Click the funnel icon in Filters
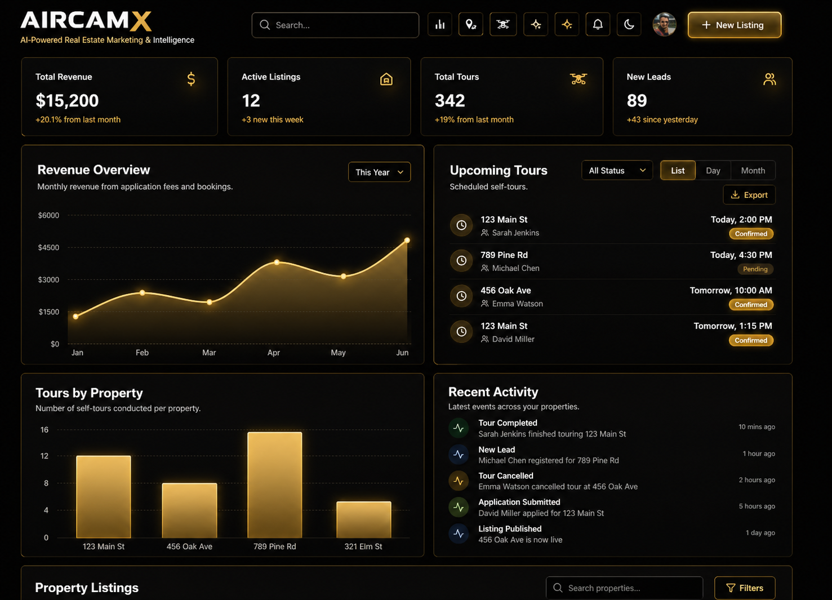 [731, 588]
